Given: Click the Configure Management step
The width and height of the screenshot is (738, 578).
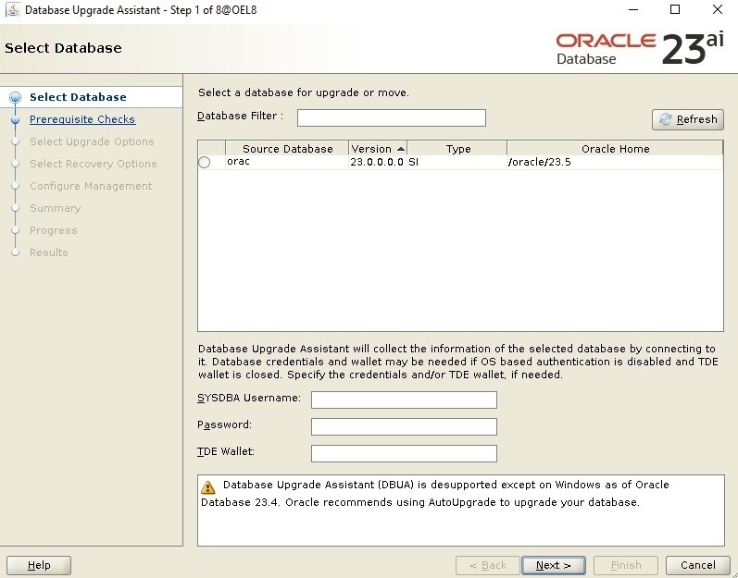Looking at the screenshot, I should (x=91, y=186).
